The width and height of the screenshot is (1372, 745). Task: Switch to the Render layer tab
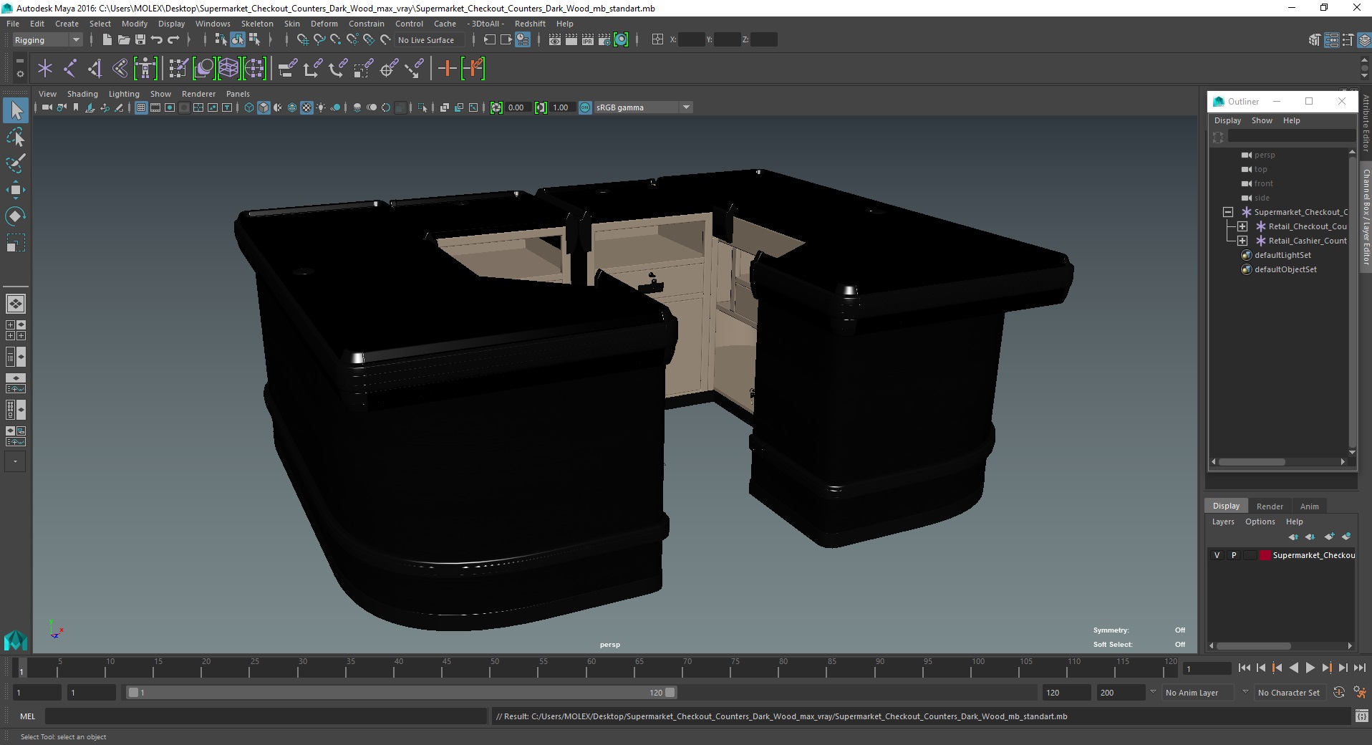[1270, 506]
